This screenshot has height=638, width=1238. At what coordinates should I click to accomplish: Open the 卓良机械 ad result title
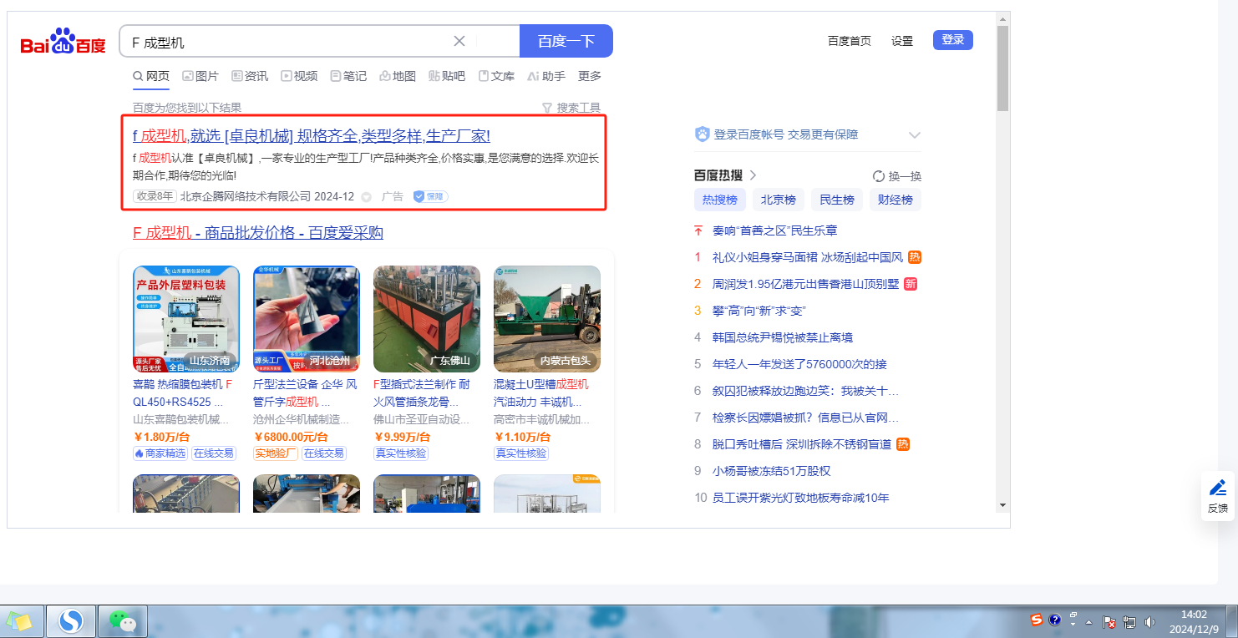(x=312, y=136)
